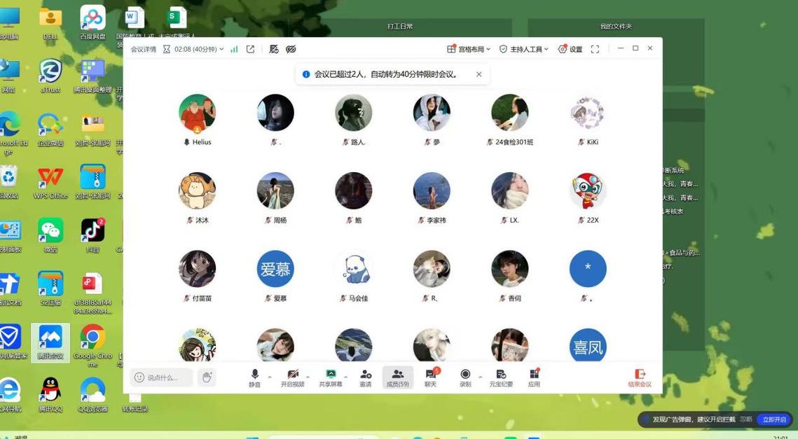Select participant 付苗苗 avatar
This screenshot has width=798, height=439.
point(198,269)
